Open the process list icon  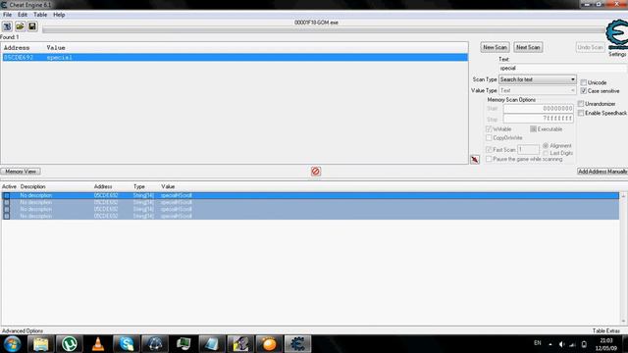click(7, 26)
